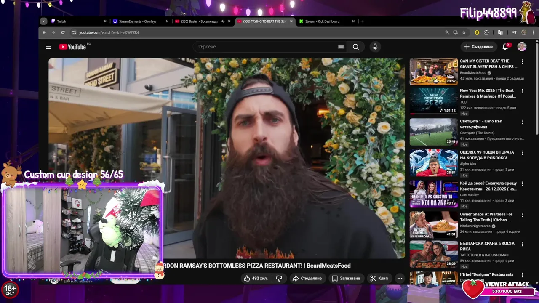Reload the current page
539x303 pixels.
point(63,32)
